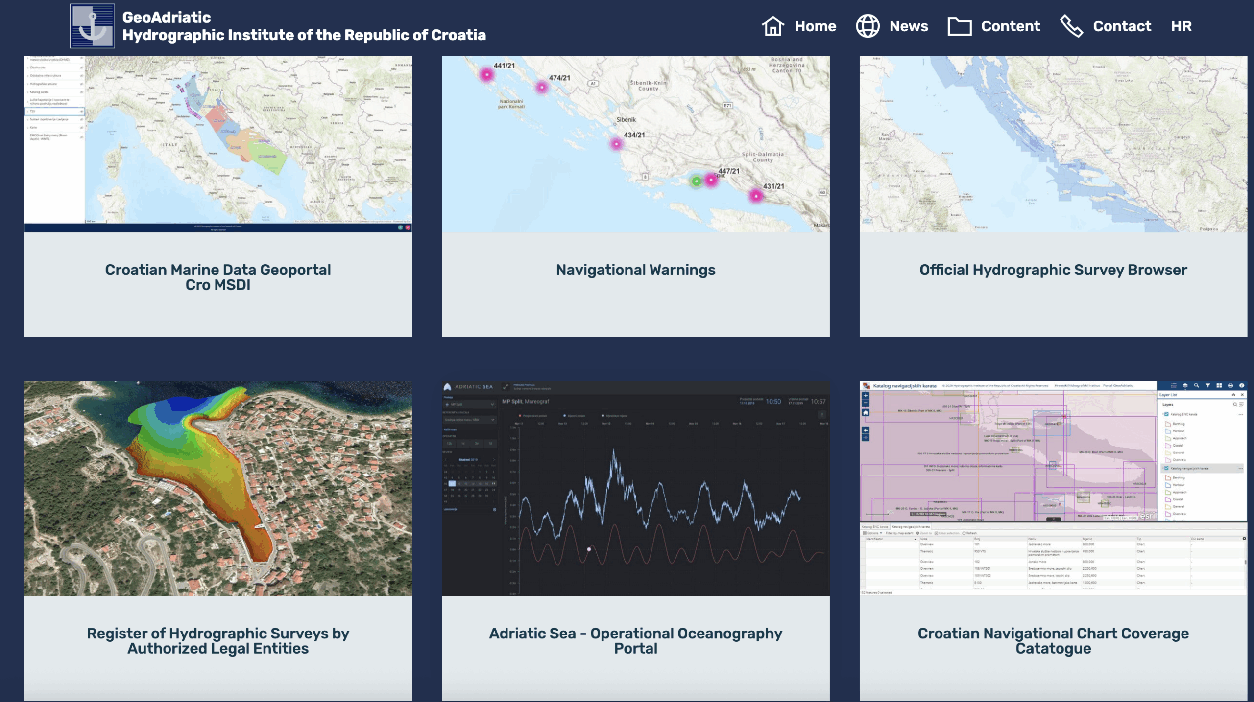
Task: Open Official Hydrographic Survey Browser link
Action: pos(1053,270)
